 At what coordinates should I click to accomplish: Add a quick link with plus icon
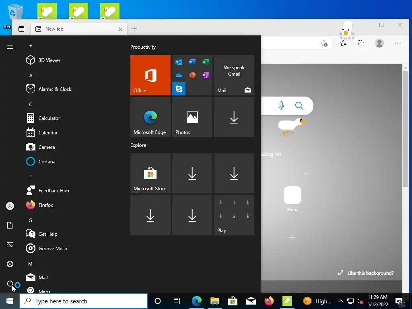(x=292, y=237)
